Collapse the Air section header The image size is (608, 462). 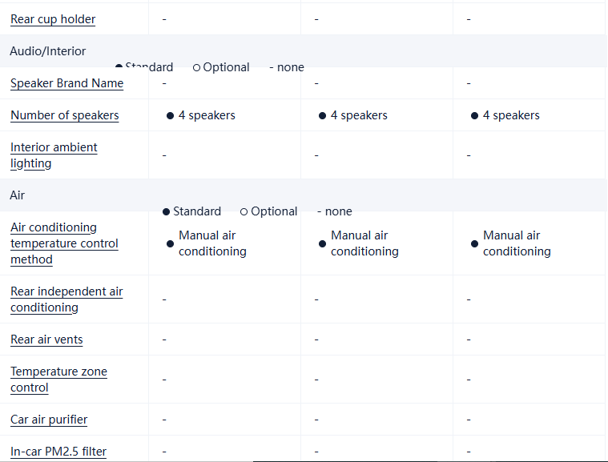[18, 195]
